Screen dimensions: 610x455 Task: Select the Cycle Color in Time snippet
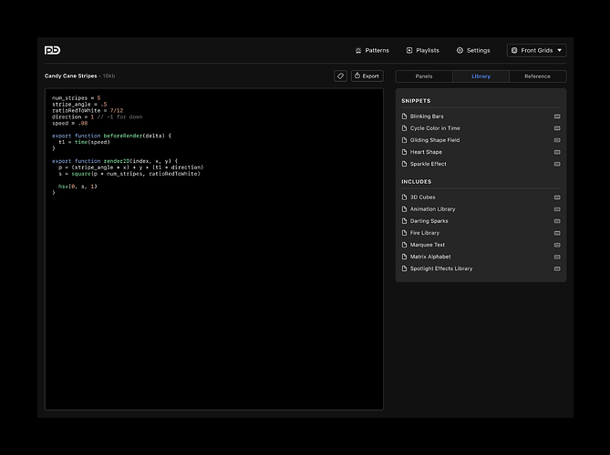[481, 128]
